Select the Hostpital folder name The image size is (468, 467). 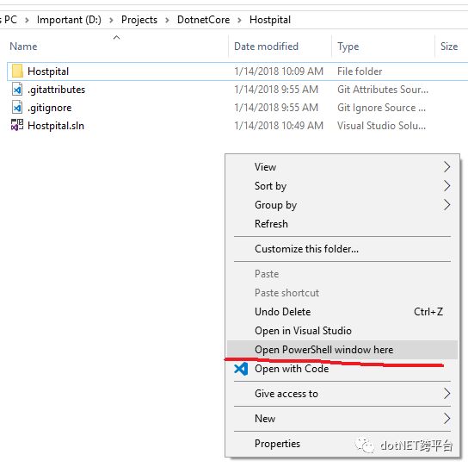(48, 72)
